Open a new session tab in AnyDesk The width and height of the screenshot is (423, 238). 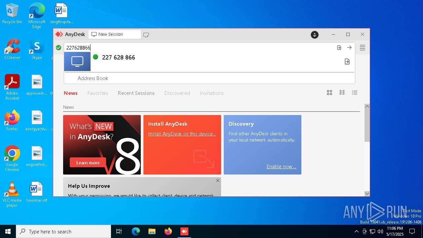[146, 35]
